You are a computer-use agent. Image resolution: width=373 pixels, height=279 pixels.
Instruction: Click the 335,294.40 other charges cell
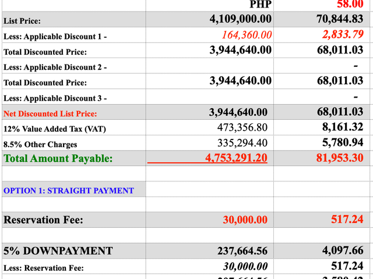pyautogui.click(x=210, y=143)
